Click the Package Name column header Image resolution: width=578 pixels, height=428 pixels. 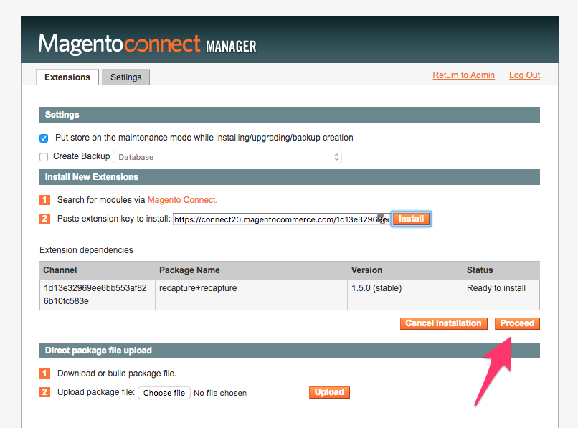click(251, 270)
